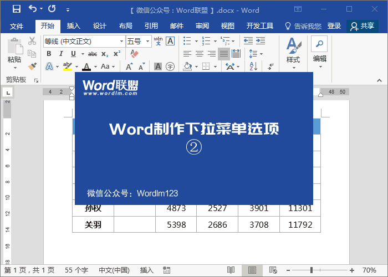Click the Multilevel list icon
388x277 pixels.
point(224,41)
